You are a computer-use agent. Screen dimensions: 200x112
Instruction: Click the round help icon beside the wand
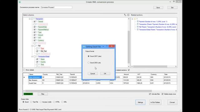[x=128, y=15]
